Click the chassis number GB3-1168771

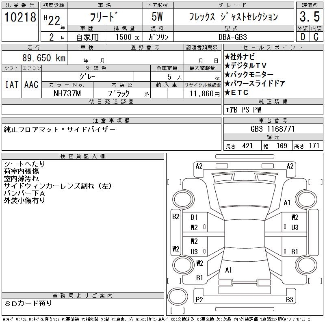pyautogui.click(x=273, y=129)
